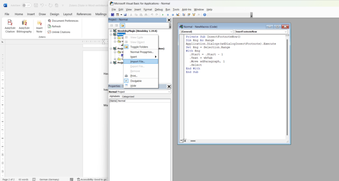Open the Customize Quick Access Toolbar dropdown
This screenshot has height=181, width=339.
click(x=63, y=5)
